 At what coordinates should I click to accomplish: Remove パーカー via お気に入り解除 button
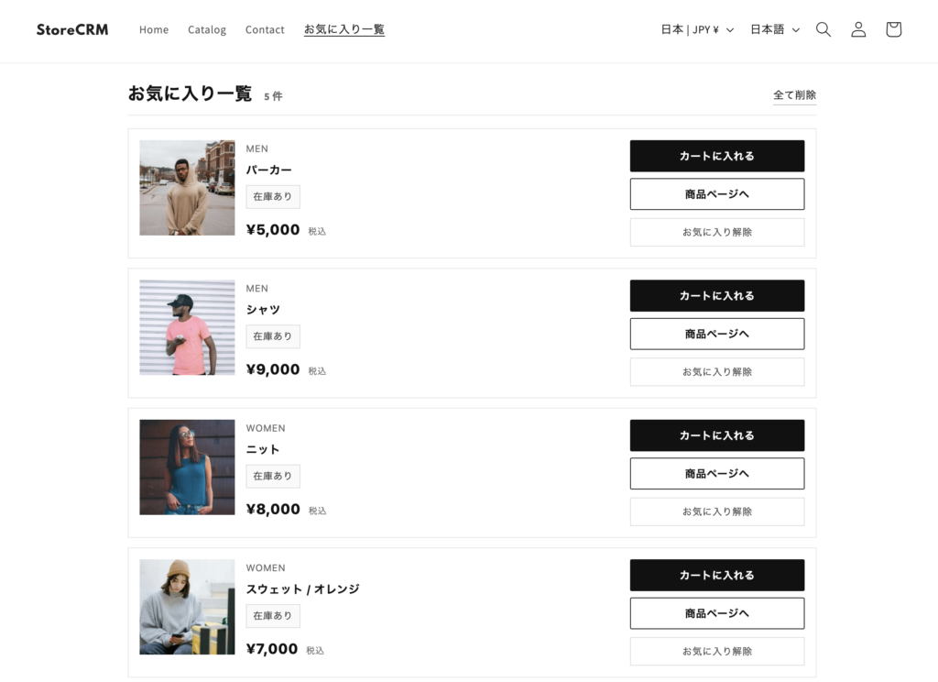coord(716,232)
